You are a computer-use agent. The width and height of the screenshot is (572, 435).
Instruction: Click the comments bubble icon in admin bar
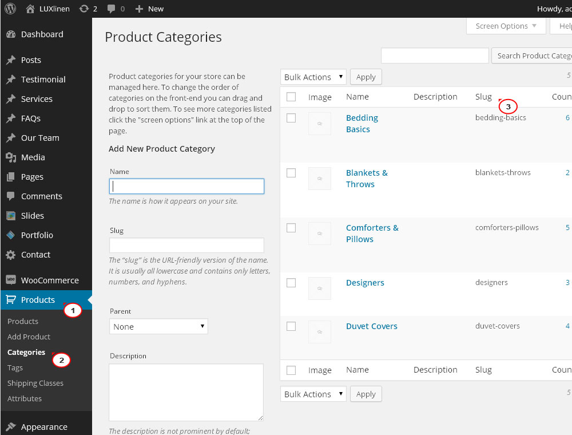click(x=111, y=9)
